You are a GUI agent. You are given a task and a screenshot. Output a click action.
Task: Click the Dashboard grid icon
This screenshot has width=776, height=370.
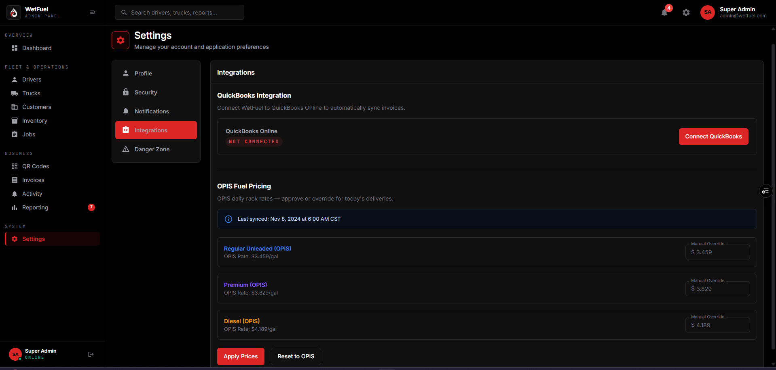pyautogui.click(x=15, y=48)
